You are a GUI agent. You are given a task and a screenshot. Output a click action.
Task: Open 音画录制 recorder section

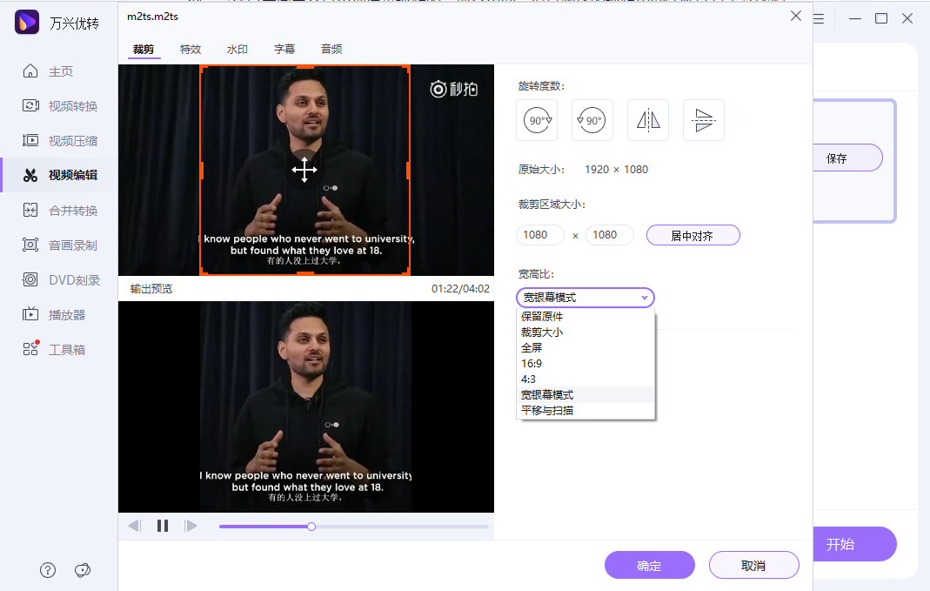pyautogui.click(x=60, y=245)
